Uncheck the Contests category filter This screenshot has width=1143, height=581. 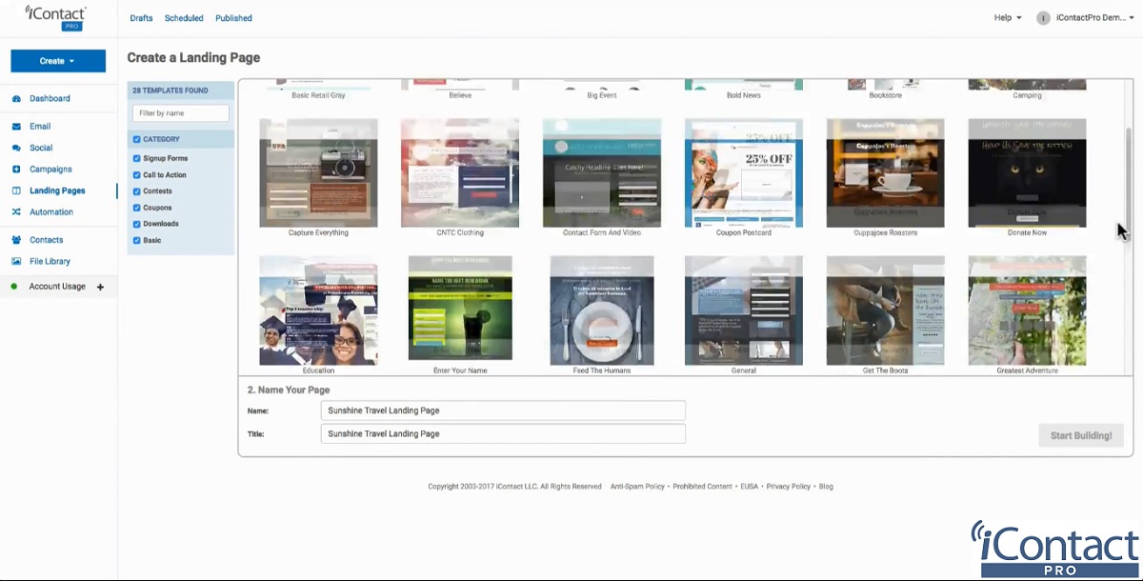pos(137,191)
